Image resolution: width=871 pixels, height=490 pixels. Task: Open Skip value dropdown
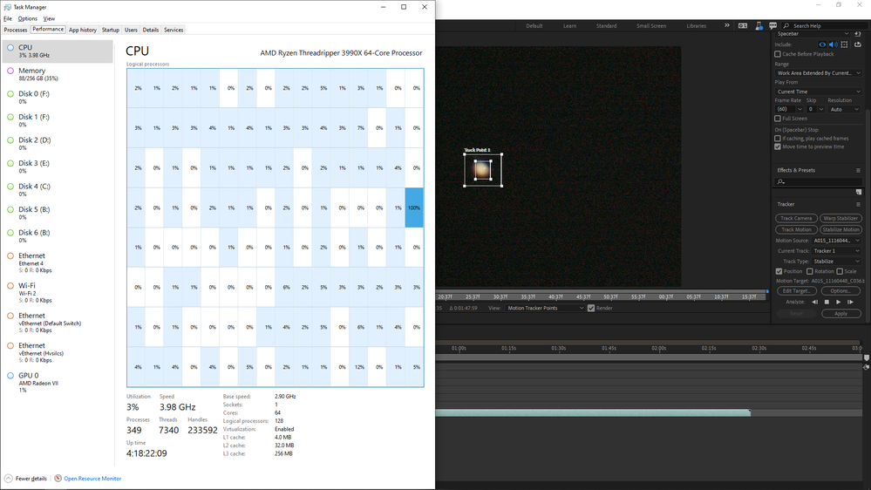point(815,110)
